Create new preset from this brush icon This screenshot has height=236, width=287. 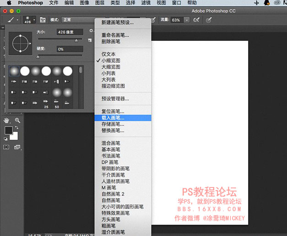click(x=90, y=40)
